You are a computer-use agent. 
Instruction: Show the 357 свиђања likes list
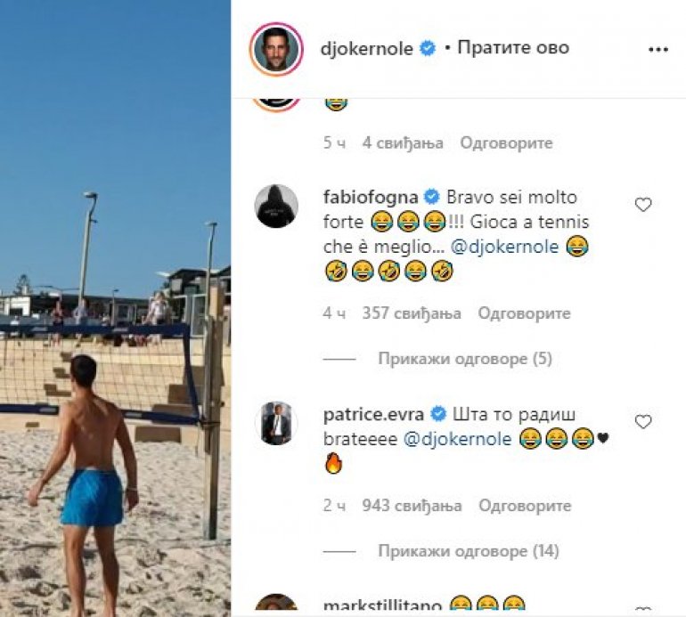click(412, 313)
